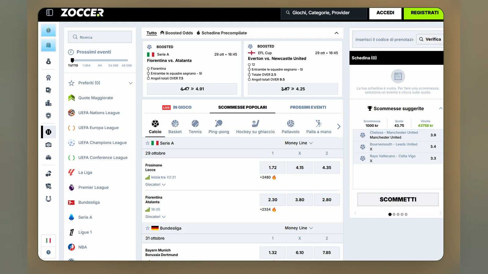The height and width of the screenshot is (274, 488).
Task: Click the ACCEDI button
Action: pos(385,13)
